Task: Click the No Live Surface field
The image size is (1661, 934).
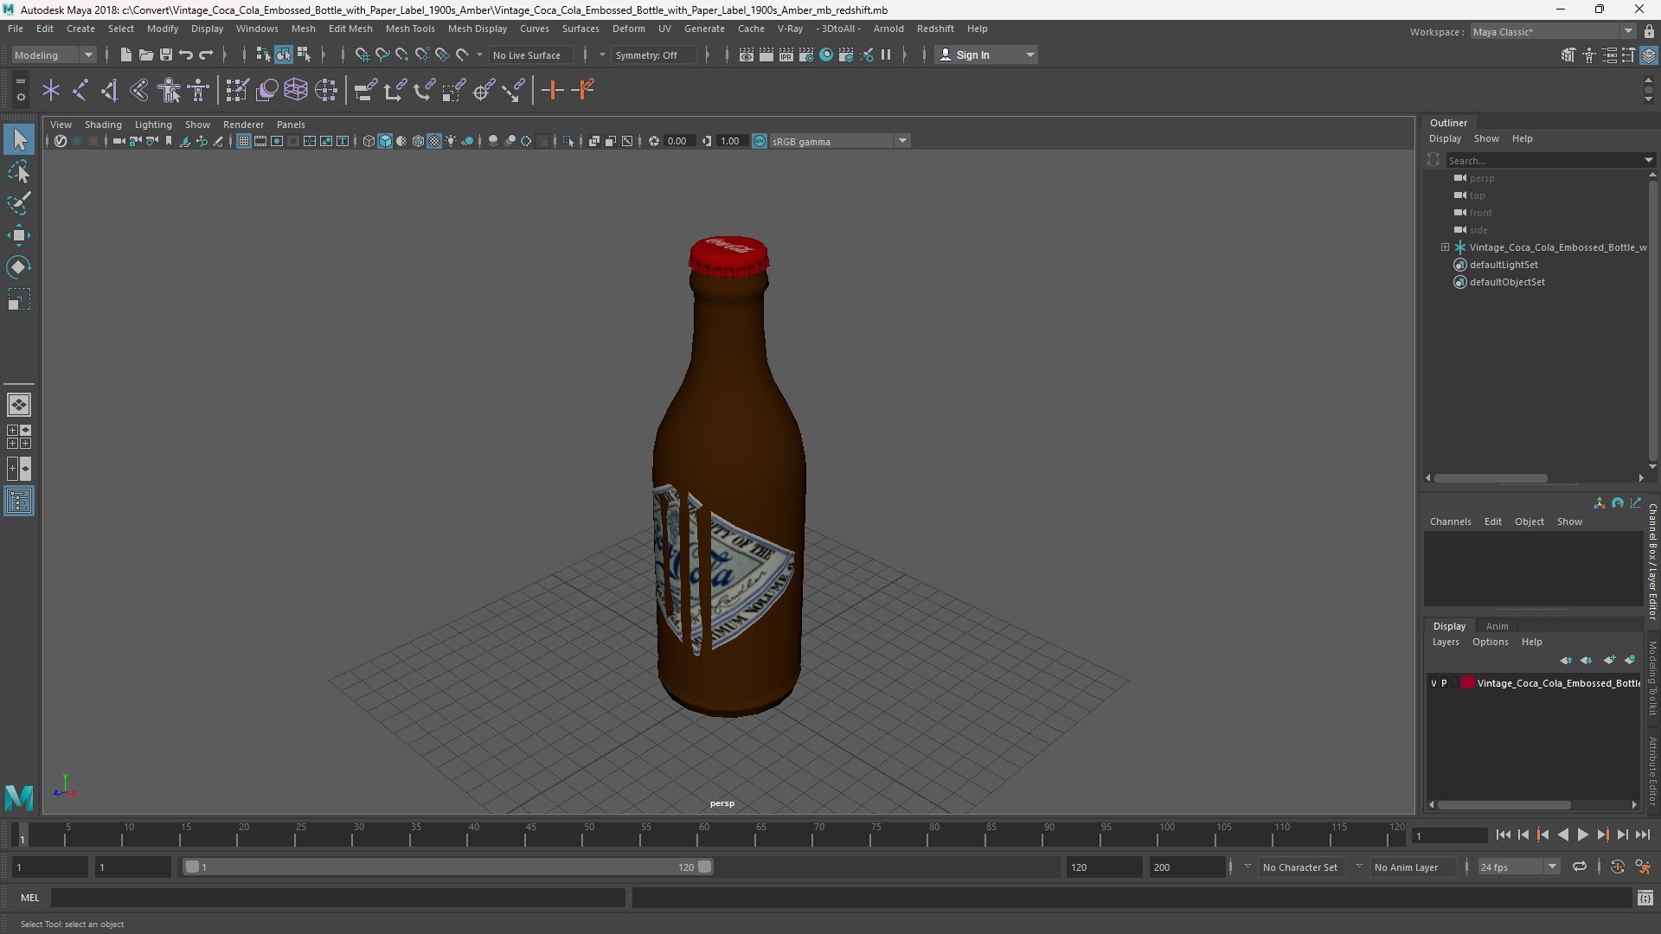Action: [x=530, y=54]
